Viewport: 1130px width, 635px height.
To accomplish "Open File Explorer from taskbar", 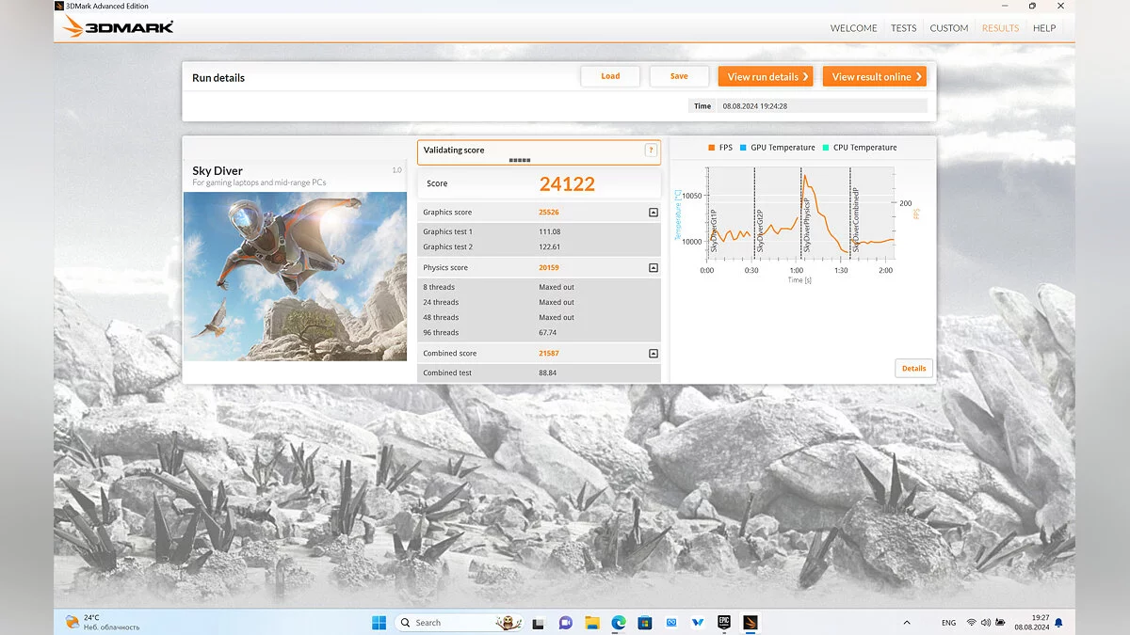I will coord(592,623).
